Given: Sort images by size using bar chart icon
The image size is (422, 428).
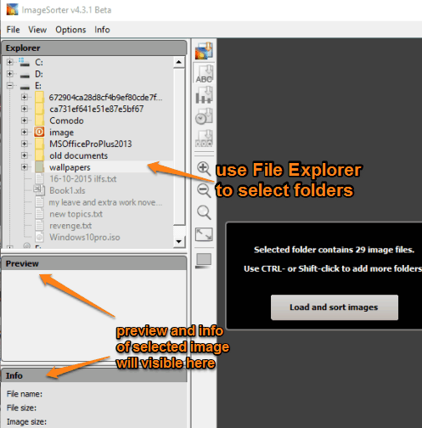Looking at the screenshot, I should pyautogui.click(x=204, y=95).
